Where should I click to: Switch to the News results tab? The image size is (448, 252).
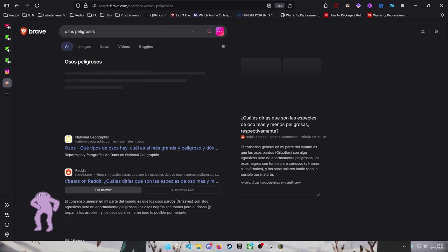coord(104,47)
